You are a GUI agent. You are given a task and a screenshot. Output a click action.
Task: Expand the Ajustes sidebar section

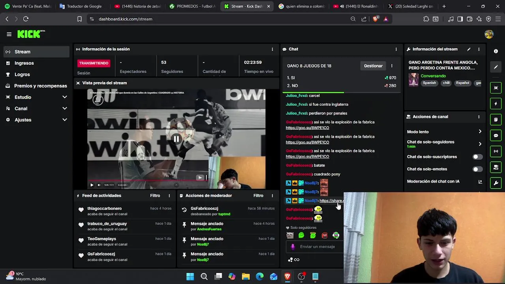click(x=36, y=120)
